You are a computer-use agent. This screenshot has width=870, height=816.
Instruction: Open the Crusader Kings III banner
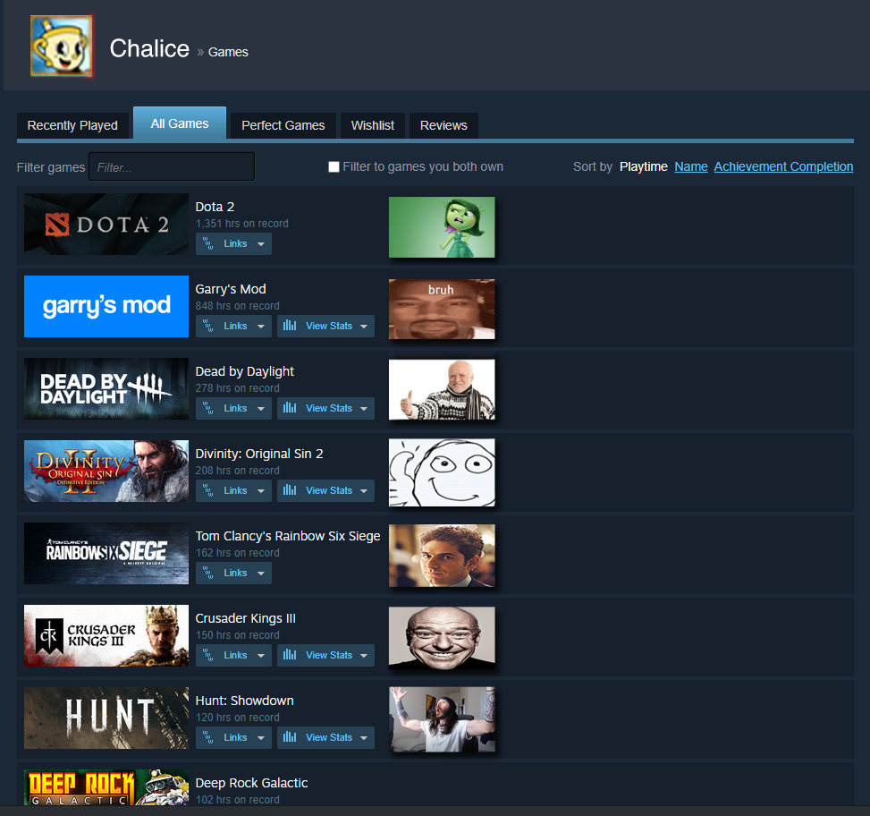[x=106, y=635]
